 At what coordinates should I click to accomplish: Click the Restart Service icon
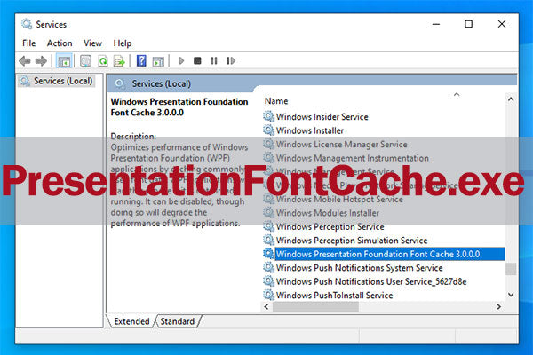(231, 61)
